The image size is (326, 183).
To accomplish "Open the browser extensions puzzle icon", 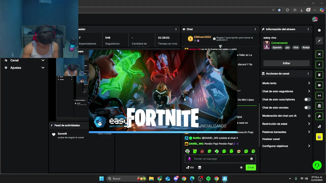I will coord(287,10).
